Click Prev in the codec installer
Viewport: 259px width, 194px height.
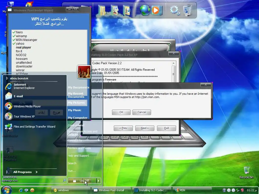(123, 128)
